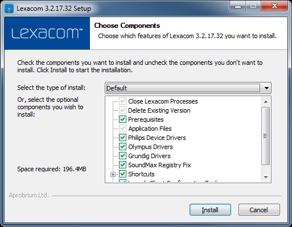Minimize the Lexacom Setup window
Screen dimensions: 292x227
237,6
